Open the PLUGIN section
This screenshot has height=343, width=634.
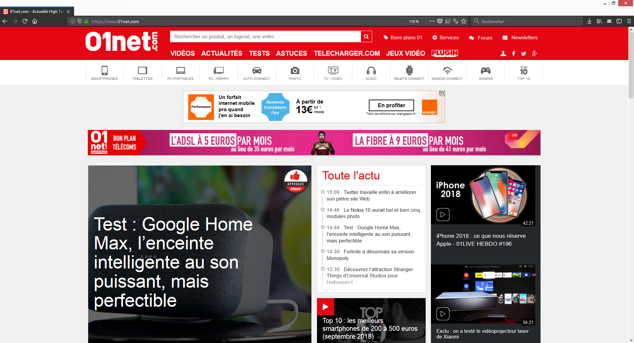pos(445,53)
